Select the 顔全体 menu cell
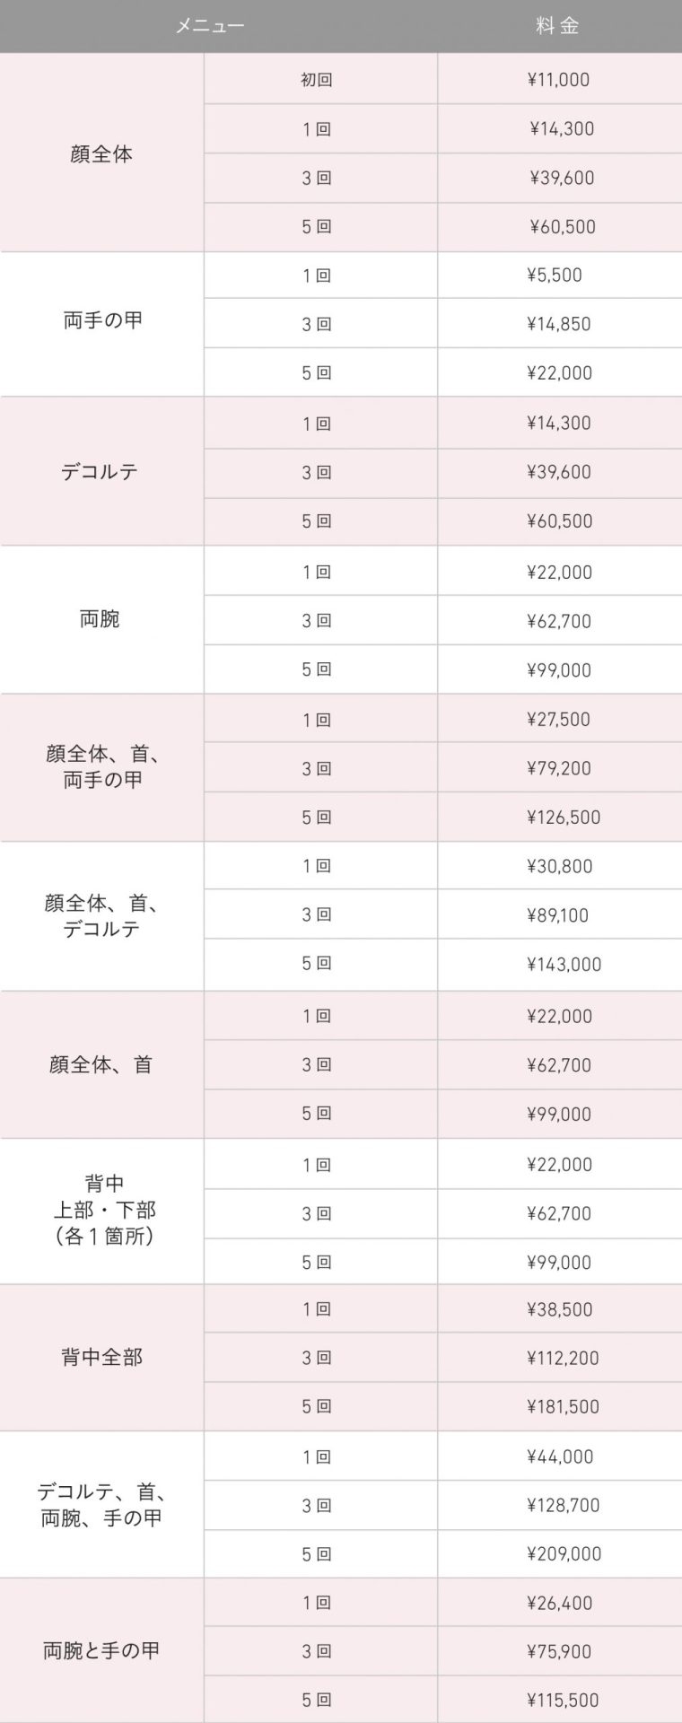Image resolution: width=682 pixels, height=1723 pixels. tap(101, 153)
